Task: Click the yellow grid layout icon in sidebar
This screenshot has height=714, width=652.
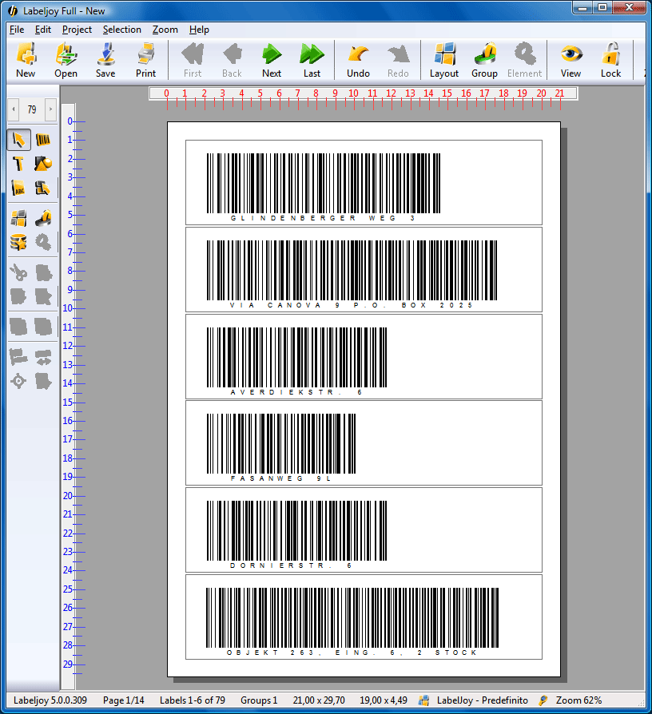Action: [x=18, y=219]
